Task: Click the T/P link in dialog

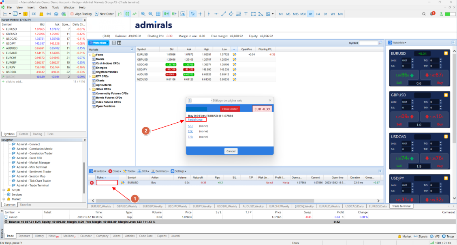Action: 190,131
